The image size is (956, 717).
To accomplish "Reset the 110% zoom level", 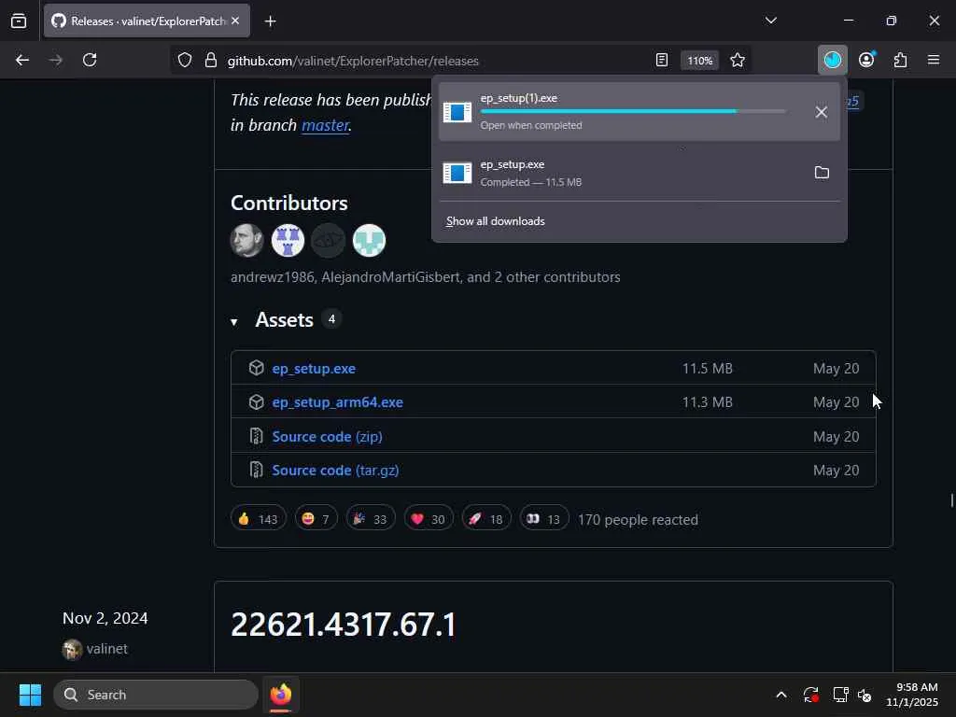I will coord(699,61).
